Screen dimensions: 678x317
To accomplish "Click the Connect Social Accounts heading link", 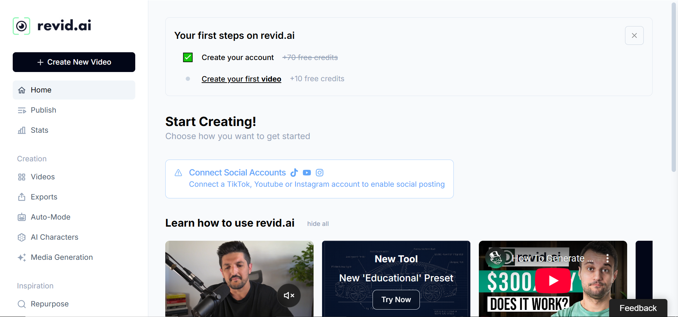I will tap(237, 173).
